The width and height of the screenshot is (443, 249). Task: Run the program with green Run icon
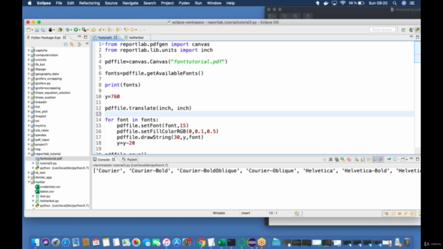pos(75,30)
